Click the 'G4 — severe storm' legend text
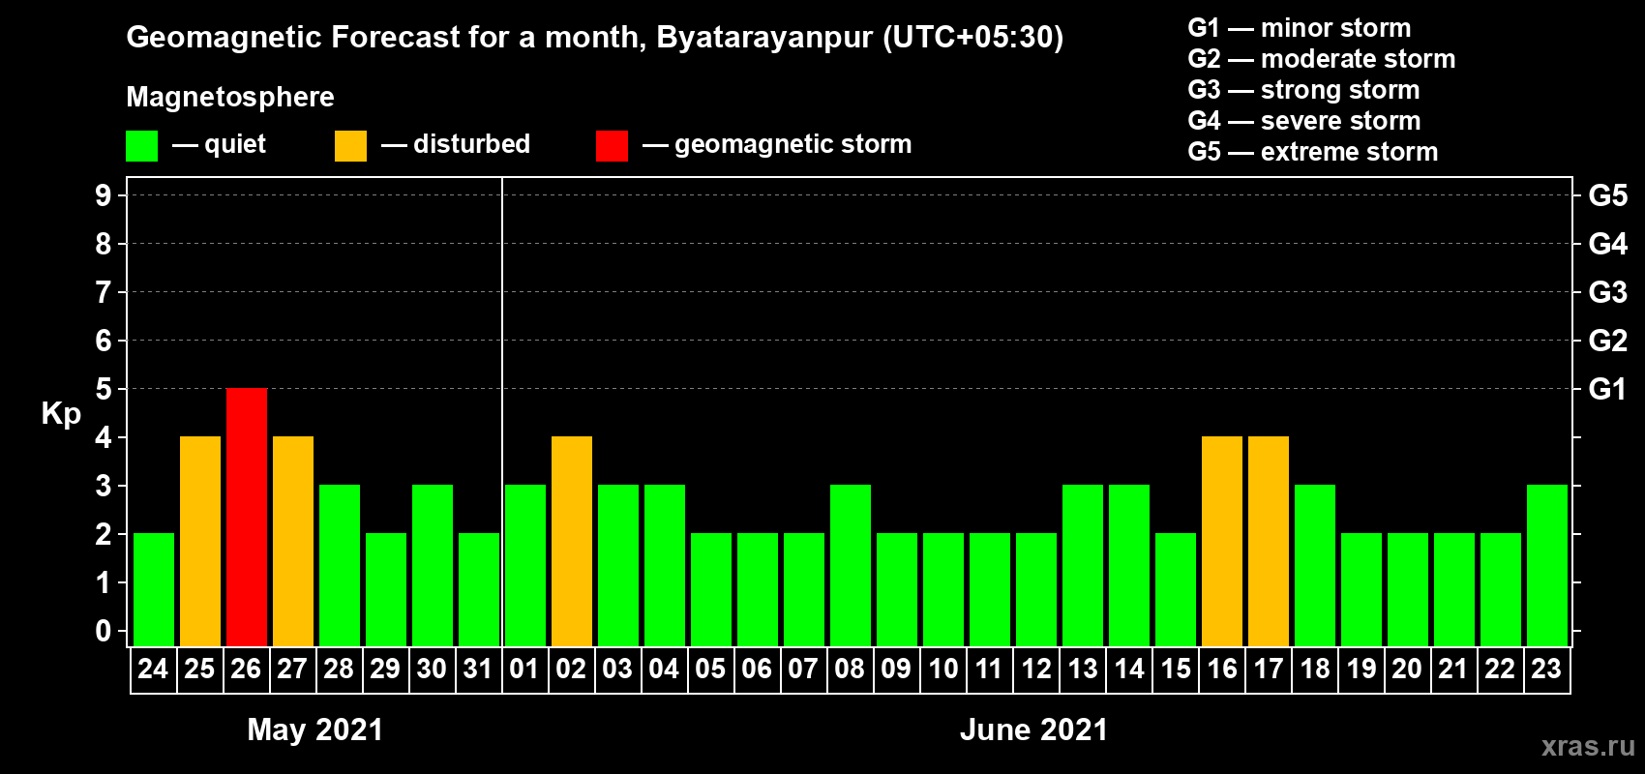Screen dimensions: 1645x774 coord(1304,121)
